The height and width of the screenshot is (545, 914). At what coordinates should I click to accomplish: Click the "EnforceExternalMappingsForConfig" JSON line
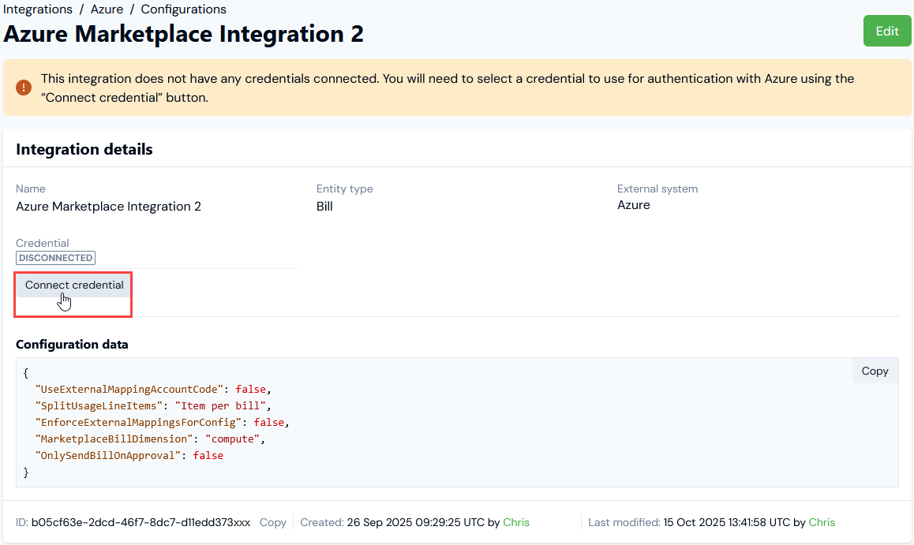tap(163, 422)
